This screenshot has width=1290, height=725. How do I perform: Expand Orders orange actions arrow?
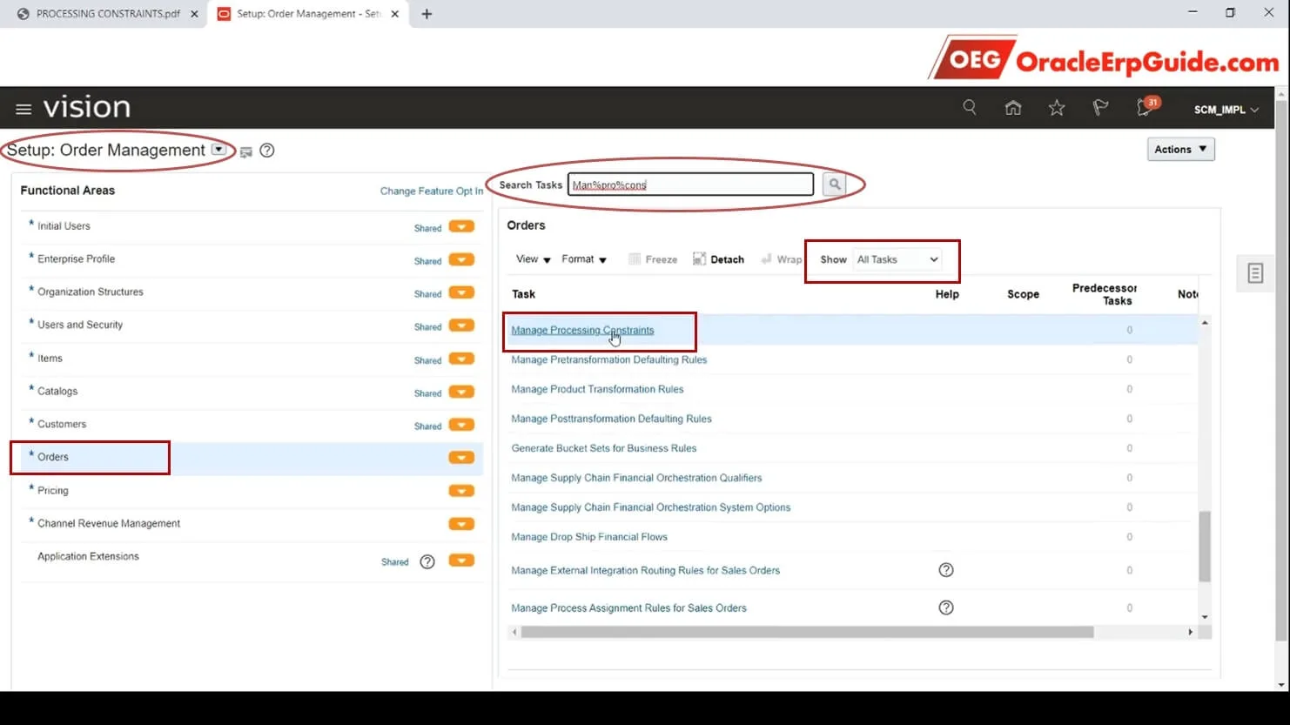[x=461, y=458]
